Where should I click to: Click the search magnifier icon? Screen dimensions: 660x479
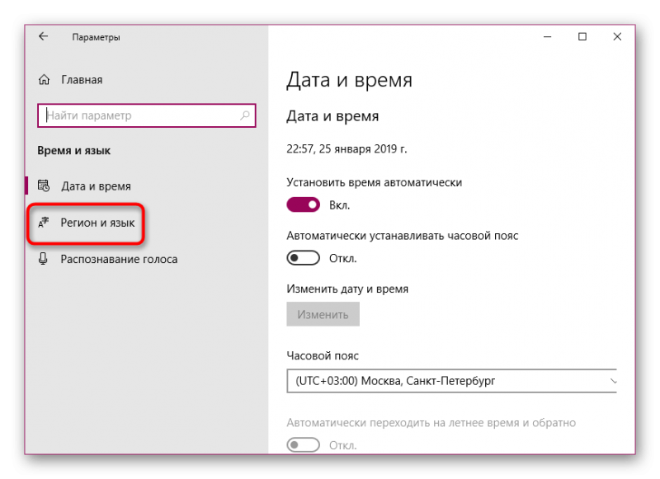coord(245,115)
